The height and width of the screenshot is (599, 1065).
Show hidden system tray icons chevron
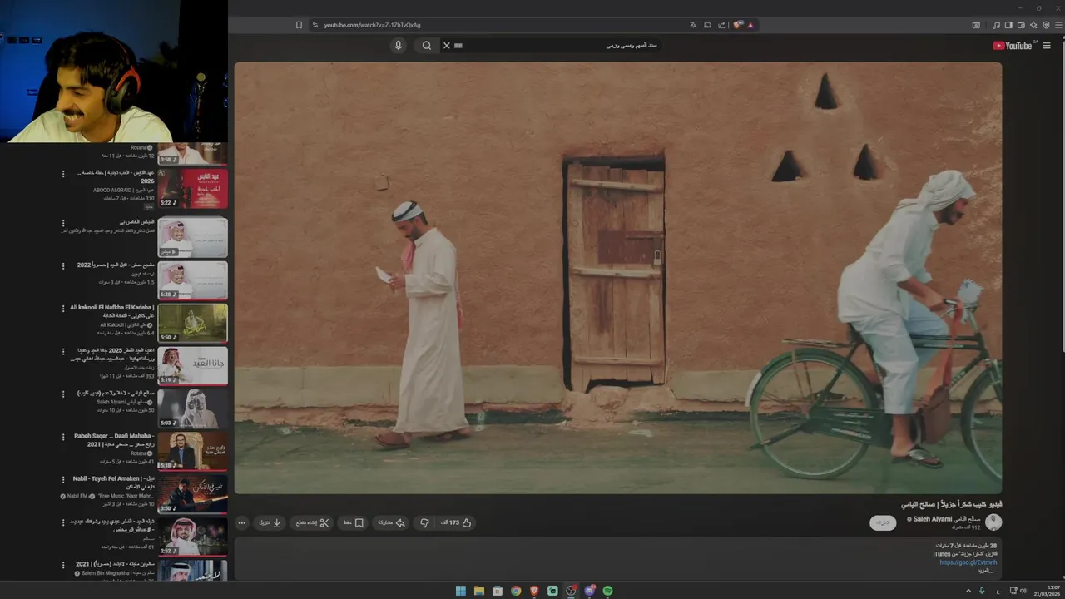tap(968, 591)
